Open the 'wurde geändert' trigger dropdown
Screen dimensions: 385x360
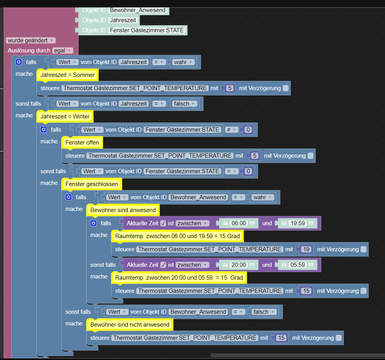[31, 40]
